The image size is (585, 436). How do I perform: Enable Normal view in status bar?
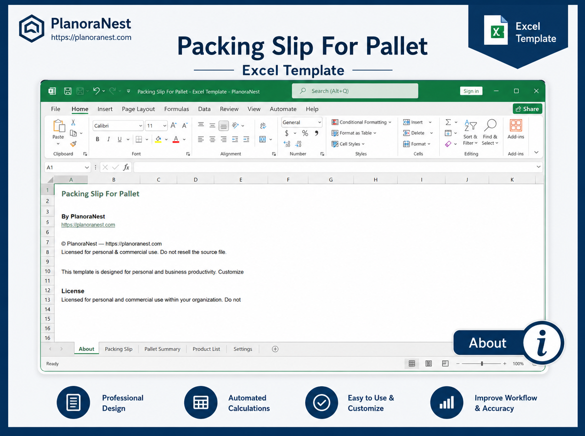tap(412, 363)
